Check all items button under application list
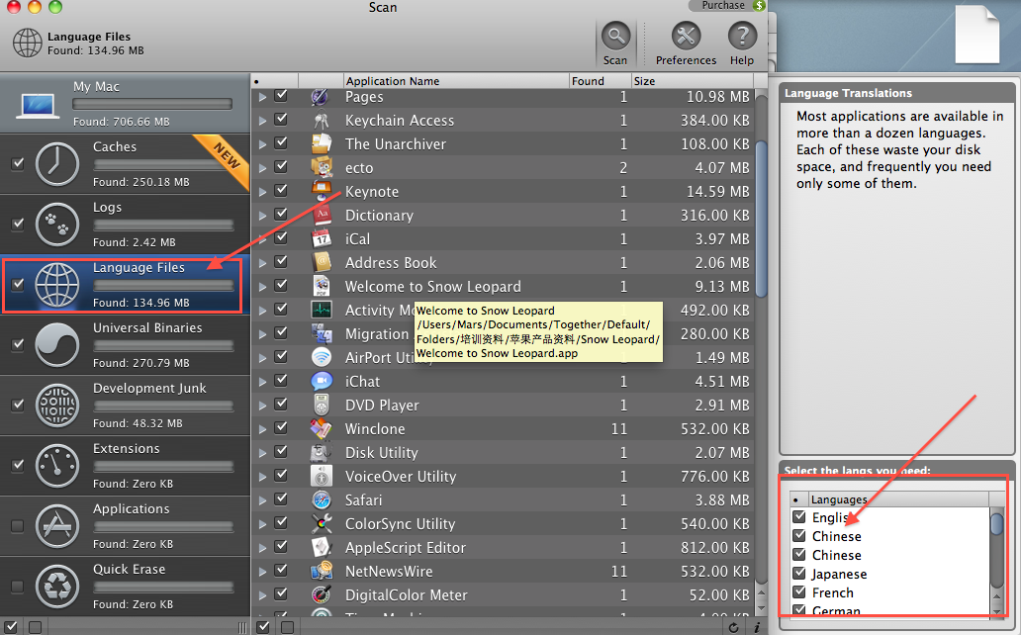The width and height of the screenshot is (1021, 635). (263, 627)
